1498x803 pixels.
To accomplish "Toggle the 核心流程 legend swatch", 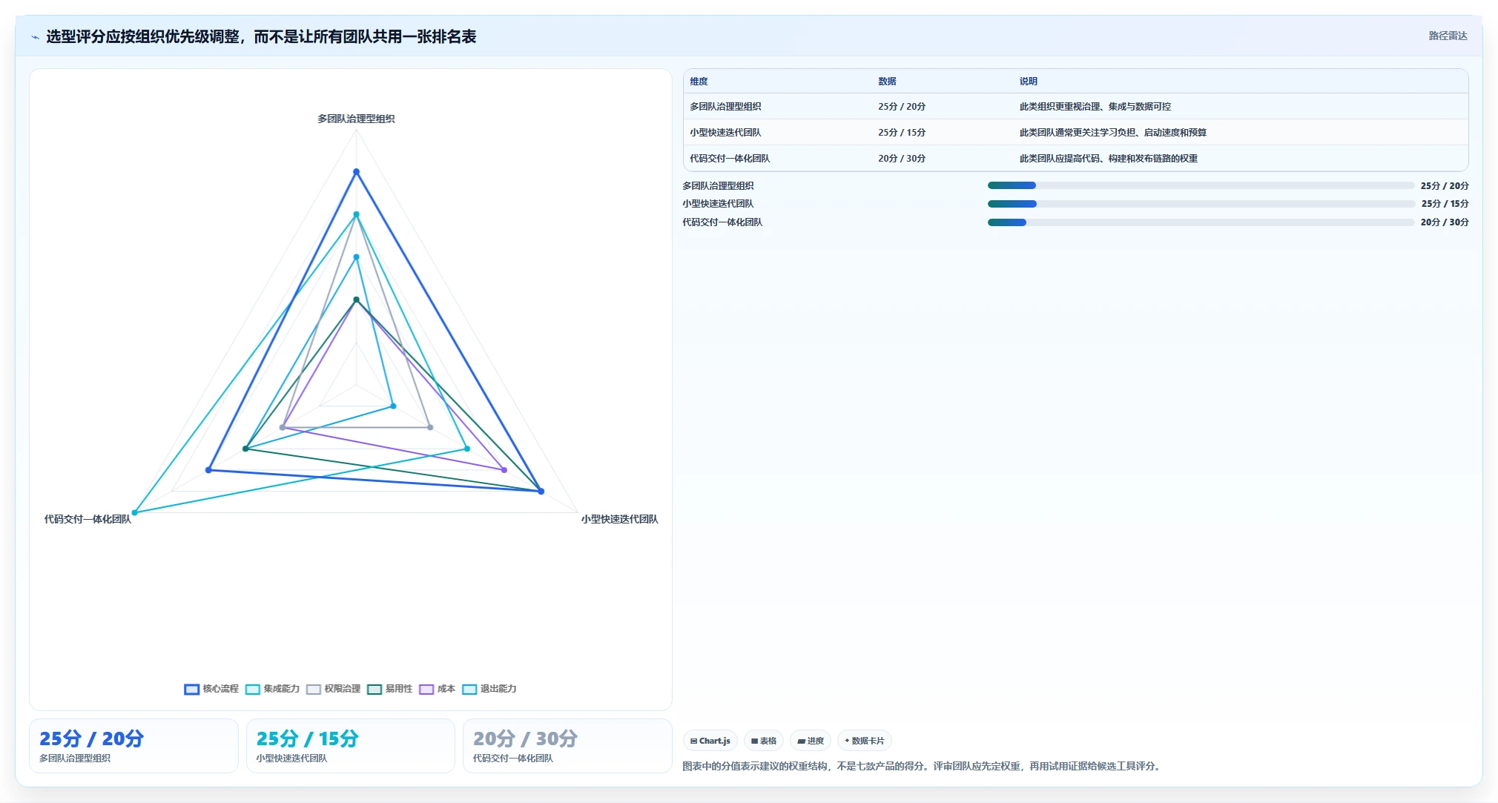I will (191, 689).
